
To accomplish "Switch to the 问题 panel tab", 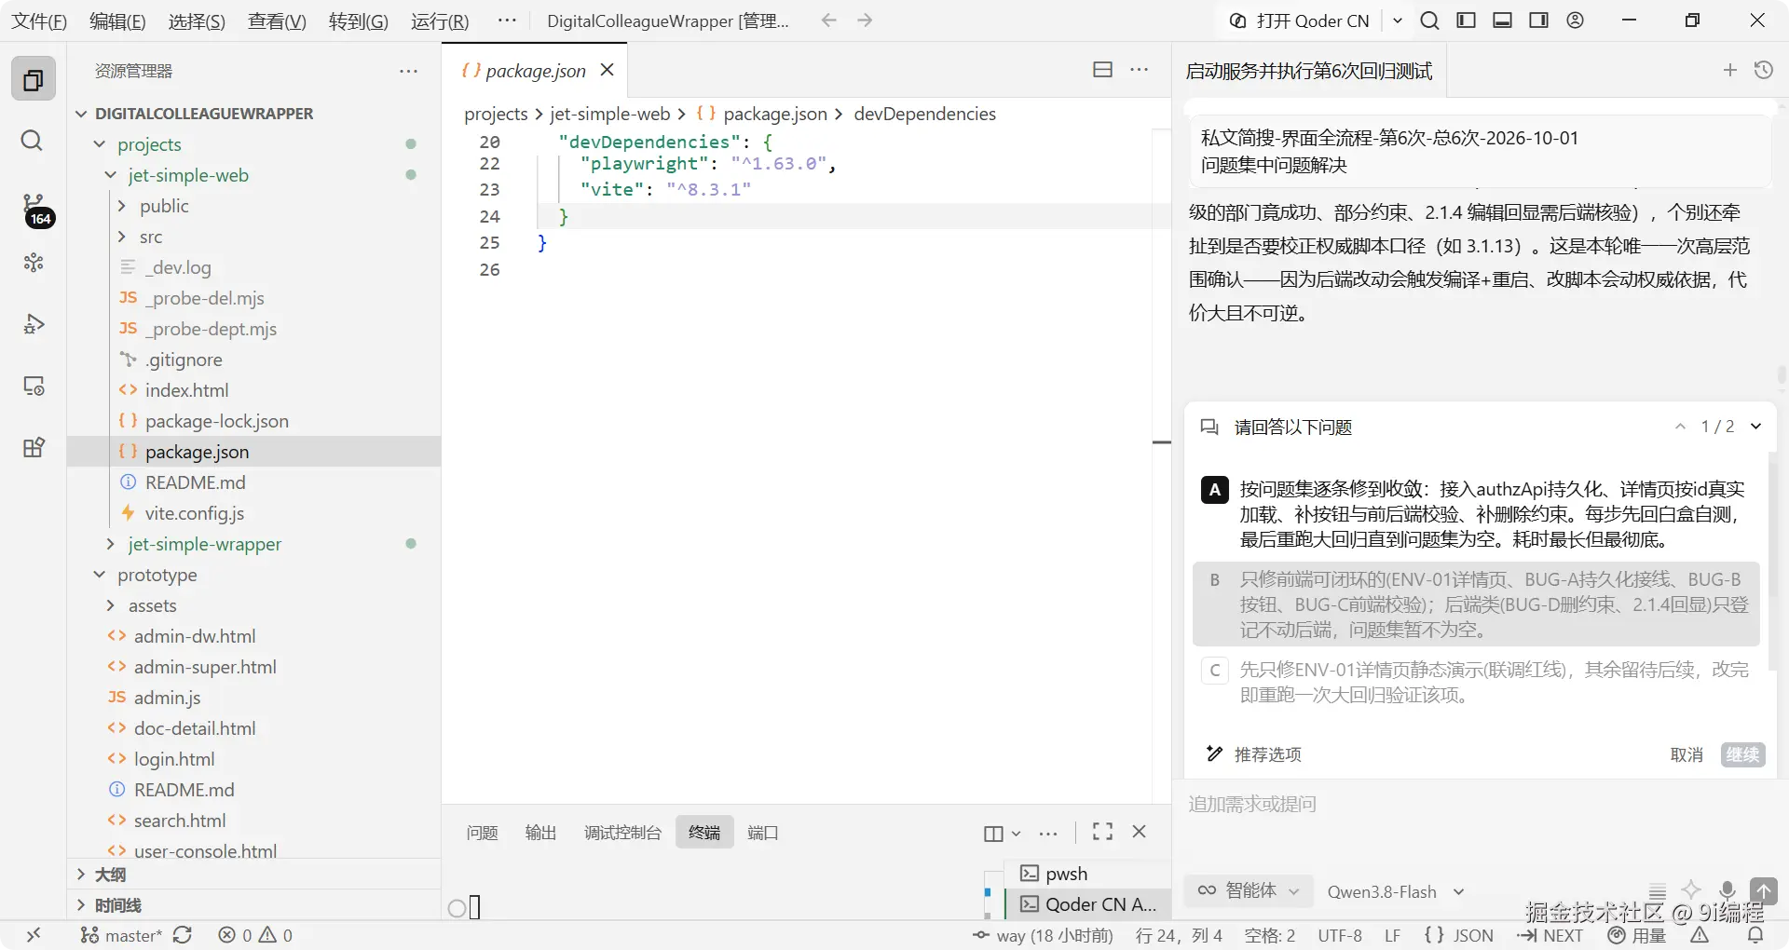I will tap(483, 833).
